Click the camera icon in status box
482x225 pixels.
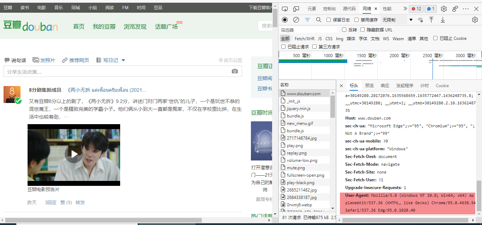(235, 71)
